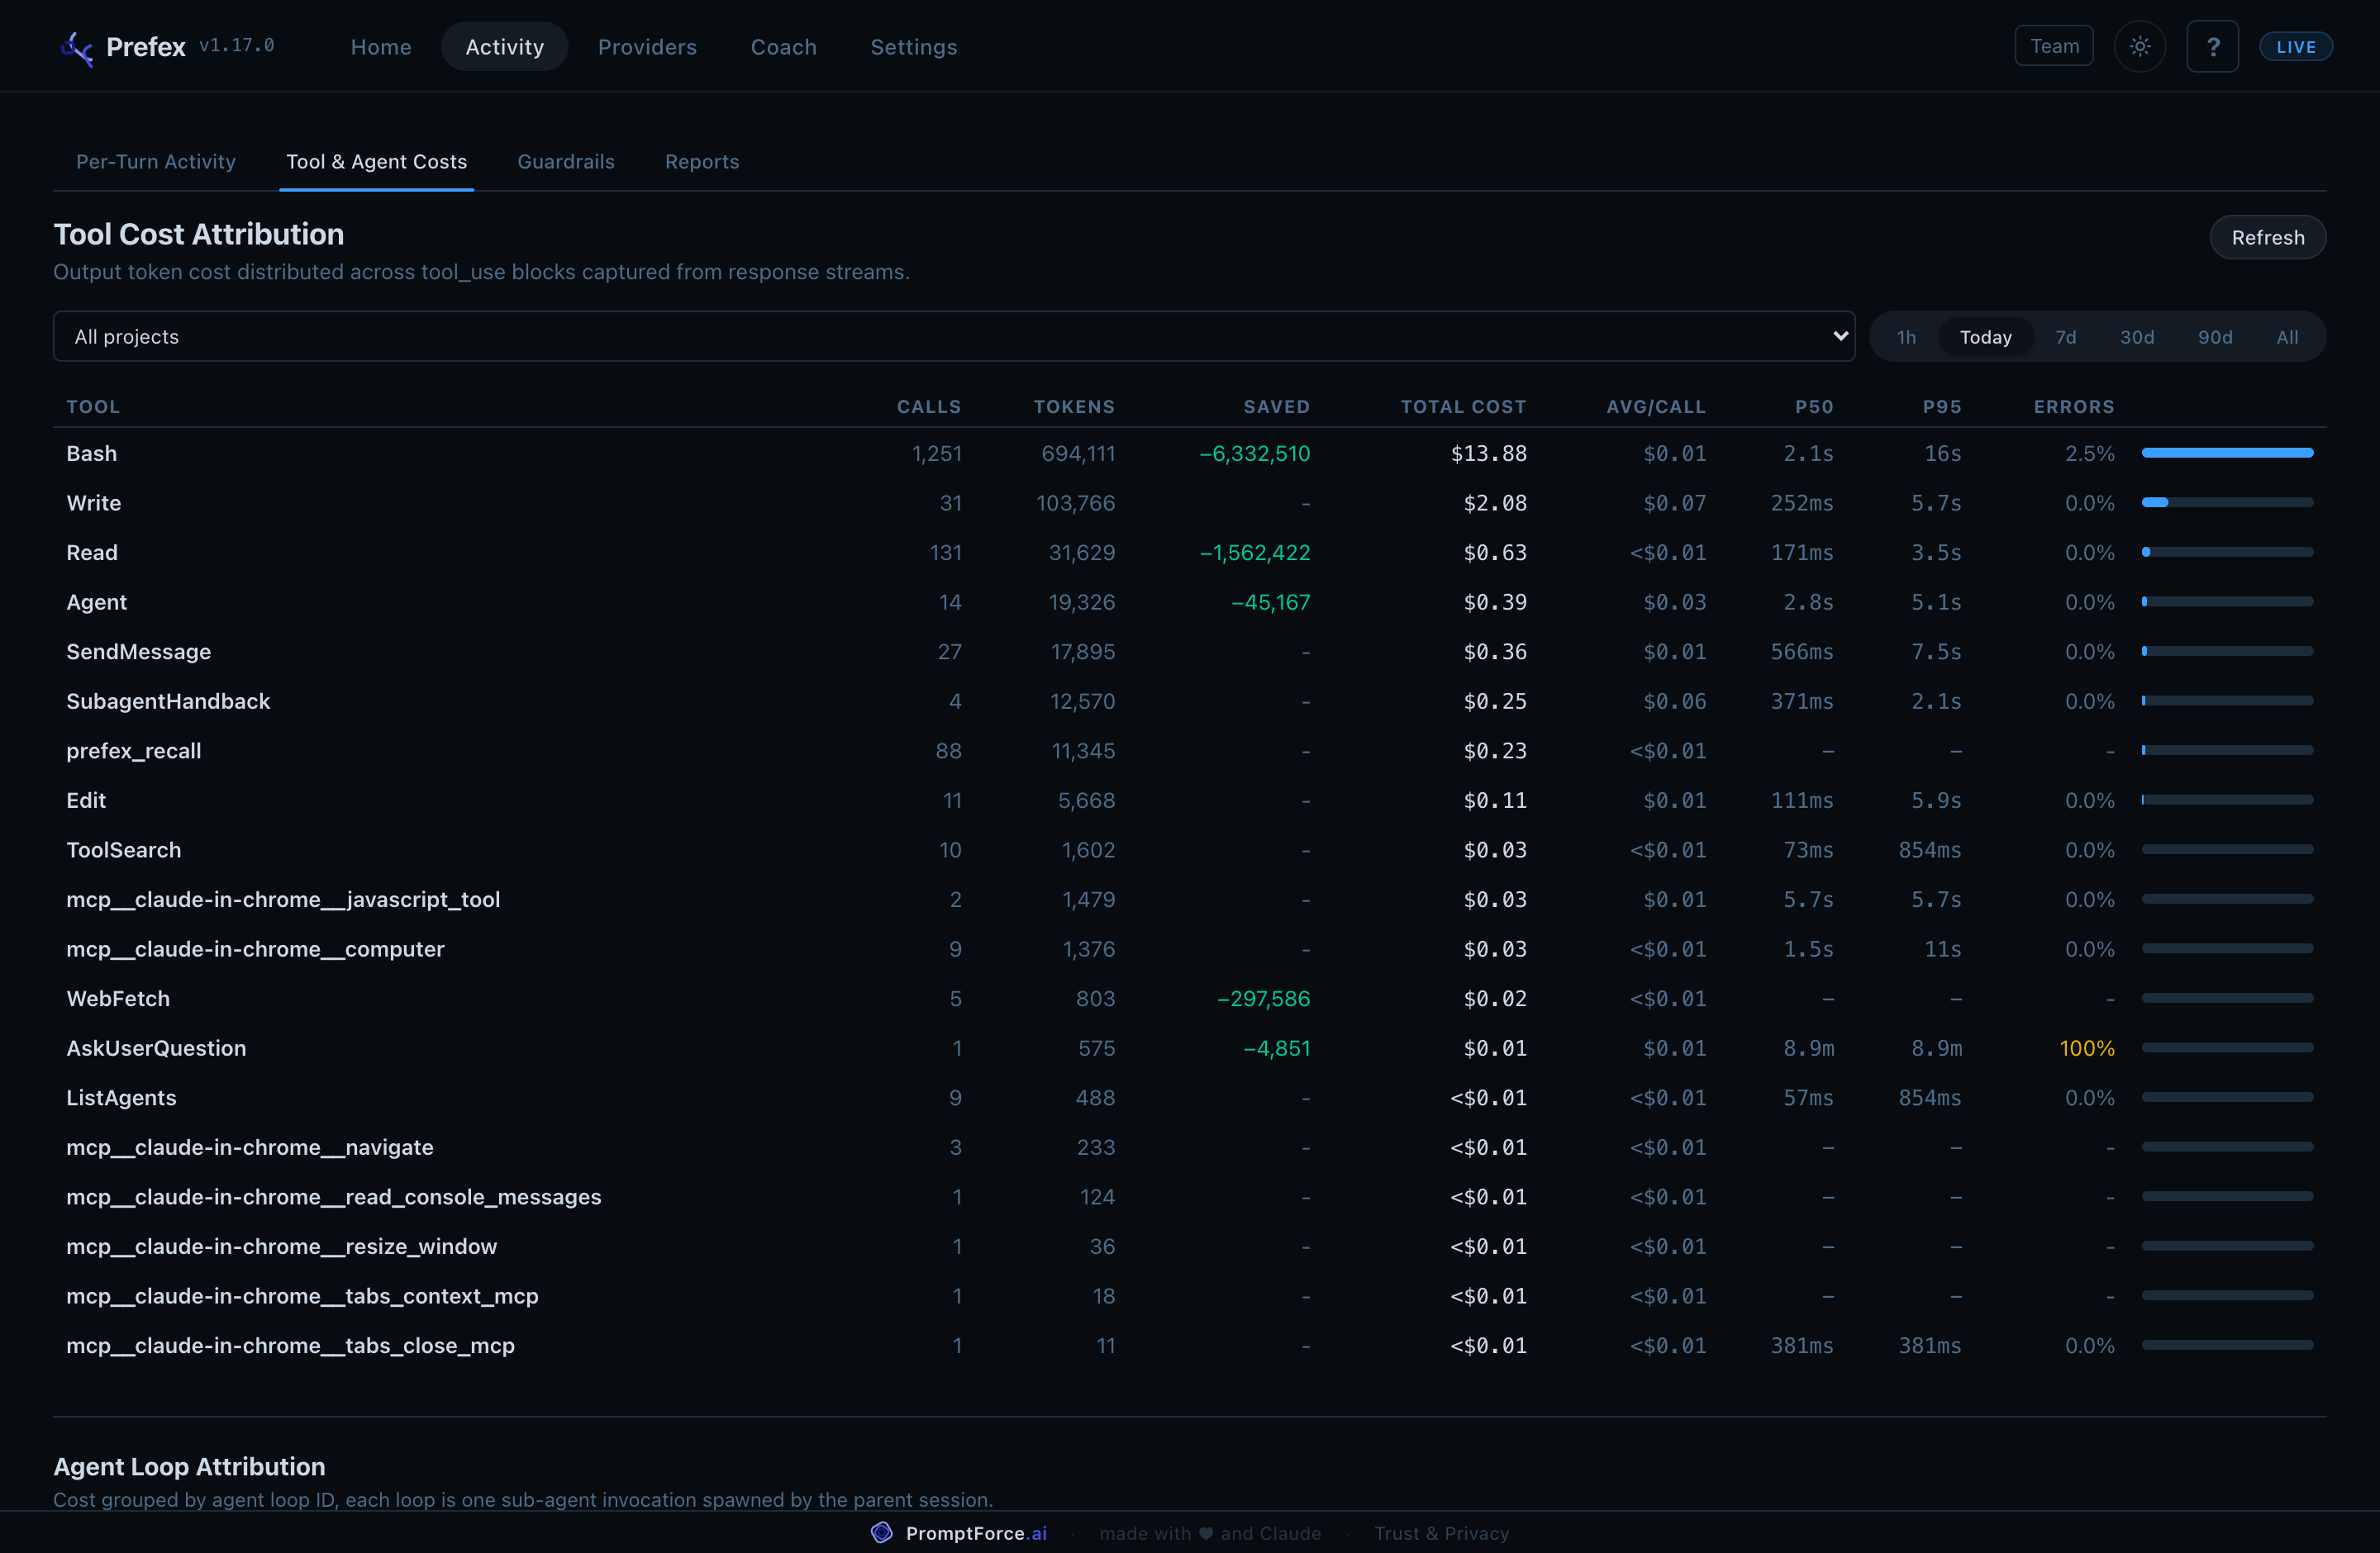Click the Write cost share bar
This screenshot has height=1553, width=2380.
[2226, 503]
